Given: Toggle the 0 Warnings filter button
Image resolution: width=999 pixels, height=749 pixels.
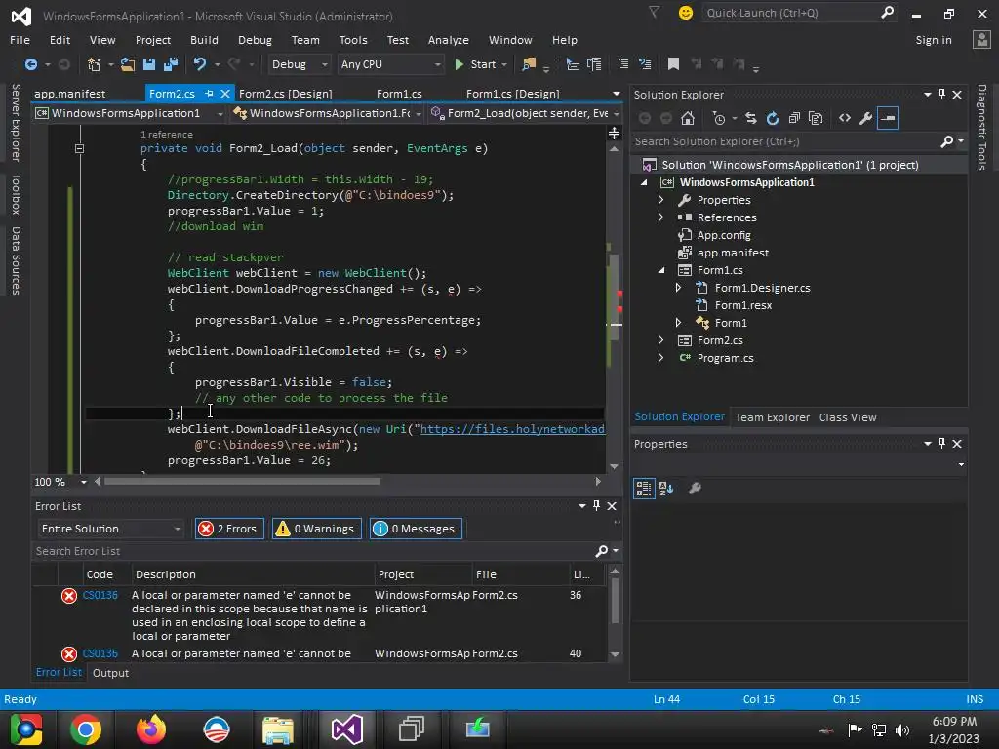Looking at the screenshot, I should pyautogui.click(x=317, y=529).
